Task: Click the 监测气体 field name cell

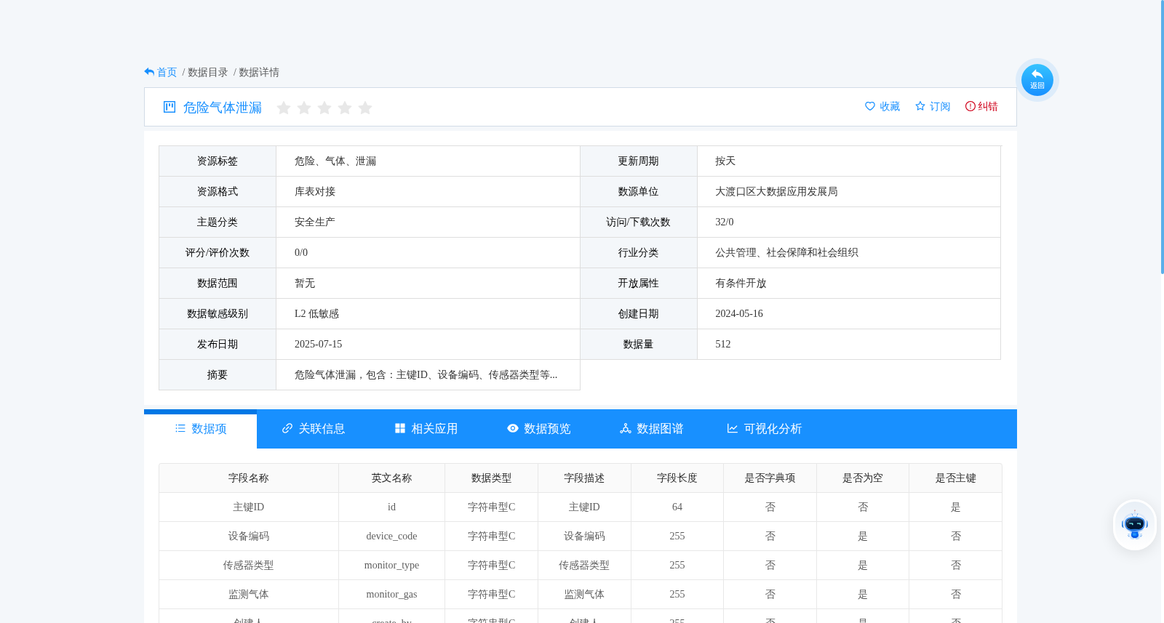Action: (x=249, y=595)
